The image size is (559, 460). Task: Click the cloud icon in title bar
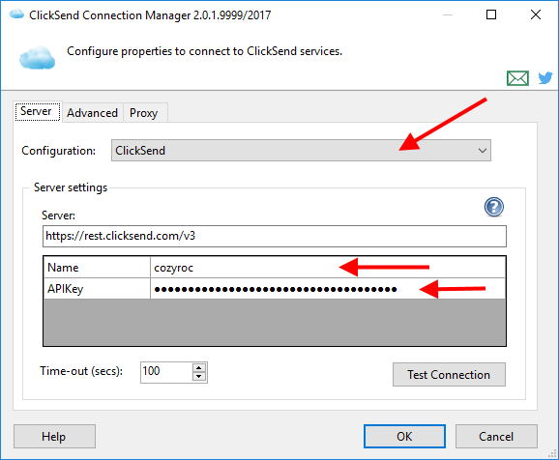[16, 14]
